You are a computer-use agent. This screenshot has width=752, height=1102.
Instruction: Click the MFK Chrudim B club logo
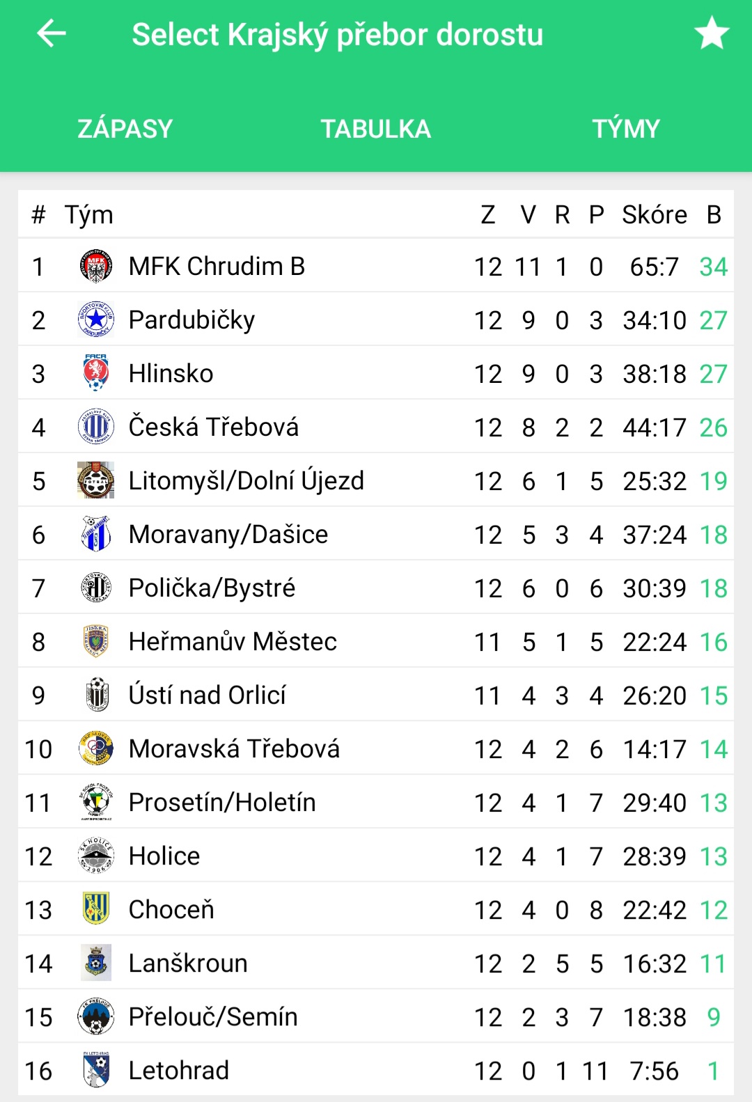tap(96, 266)
